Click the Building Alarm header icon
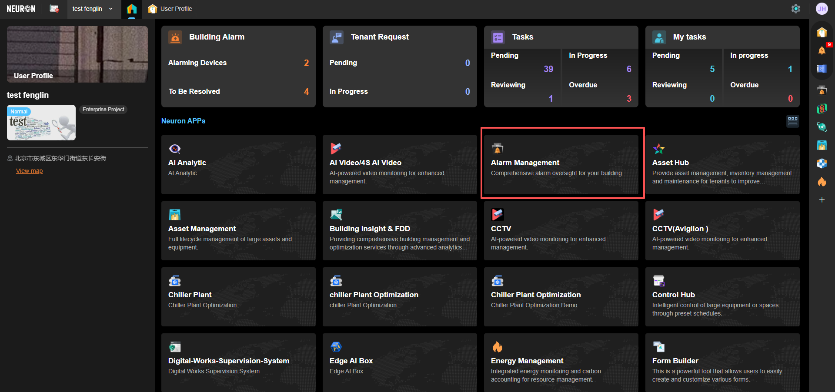835x392 pixels. (175, 37)
